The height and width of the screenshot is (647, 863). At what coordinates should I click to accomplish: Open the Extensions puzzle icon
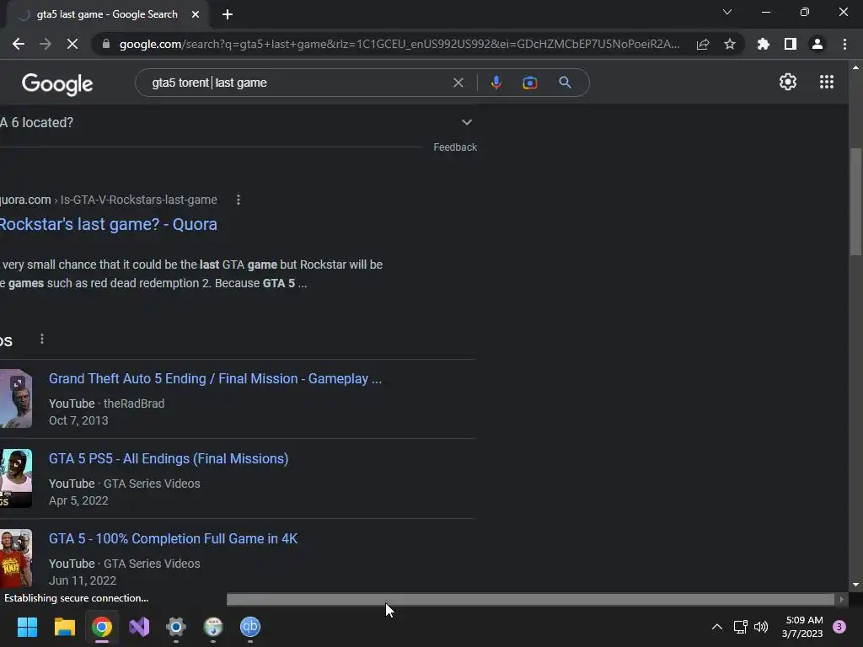point(764,44)
